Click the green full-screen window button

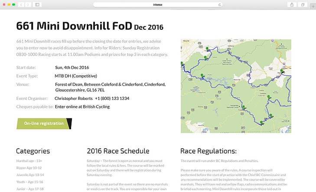[x=13, y=4]
